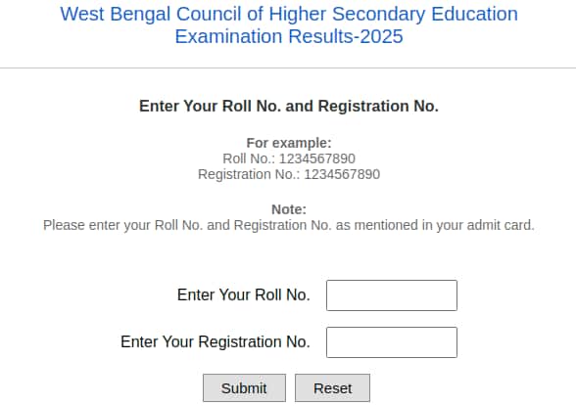Click the "Enter Your Roll No." field label
The image size is (576, 406).
click(244, 294)
